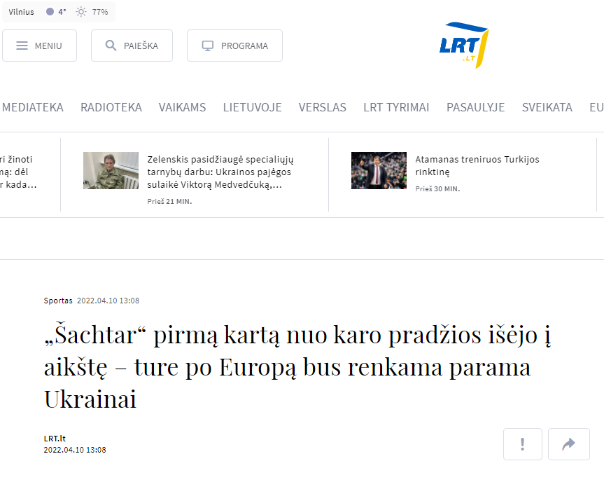
Task: Open PASAULYJE world news
Action: point(475,107)
